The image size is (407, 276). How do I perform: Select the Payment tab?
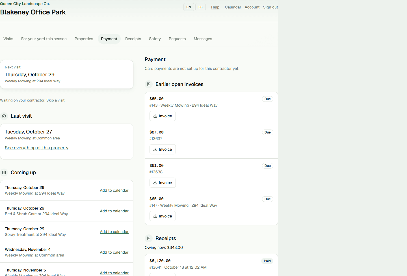(x=109, y=39)
